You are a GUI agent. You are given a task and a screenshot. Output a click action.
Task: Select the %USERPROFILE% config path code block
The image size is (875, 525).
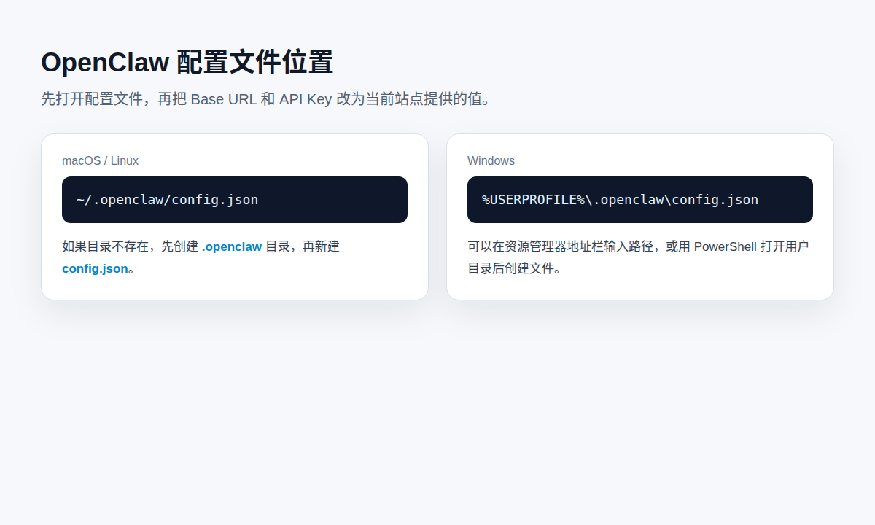point(640,200)
